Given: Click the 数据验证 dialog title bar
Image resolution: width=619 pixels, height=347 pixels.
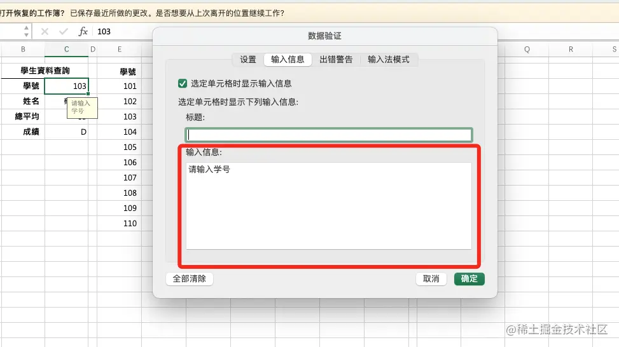Looking at the screenshot, I should [324, 36].
